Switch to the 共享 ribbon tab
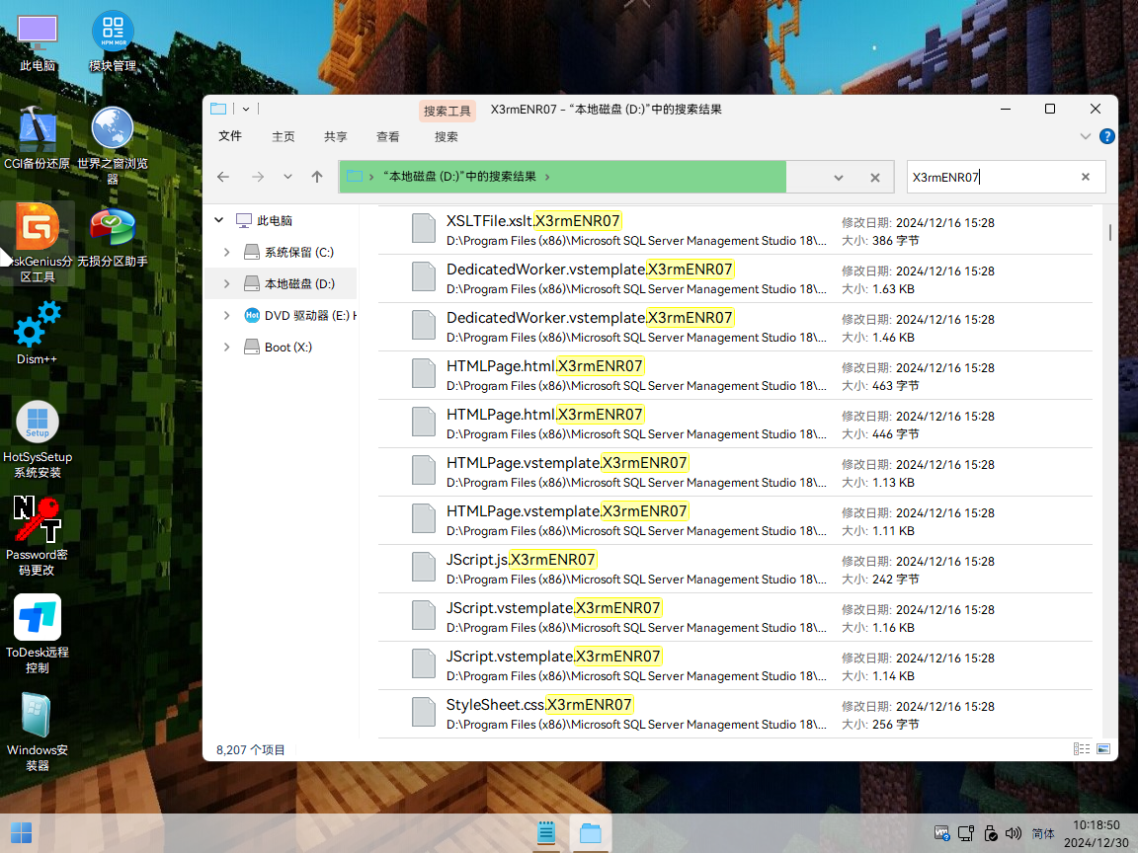 pyautogui.click(x=335, y=136)
